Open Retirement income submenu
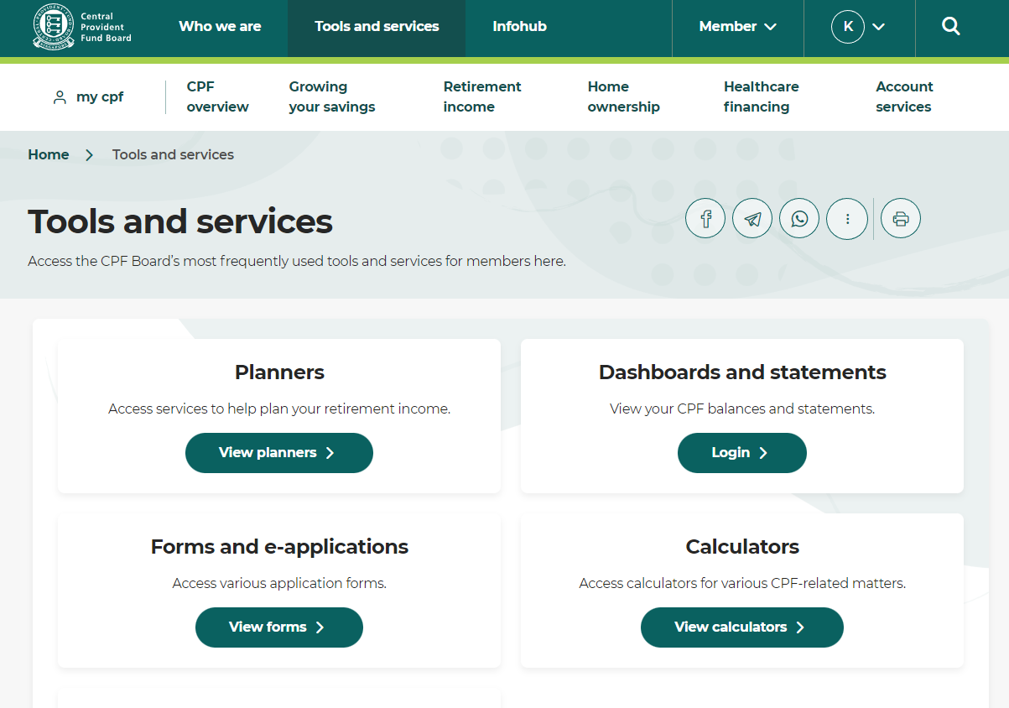The width and height of the screenshot is (1009, 708). (482, 96)
